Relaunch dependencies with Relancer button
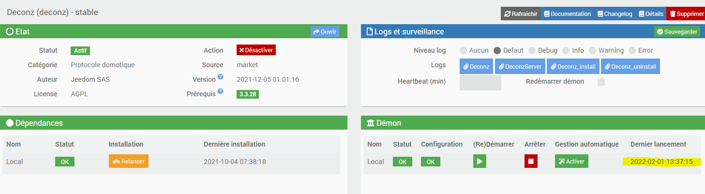The image size is (705, 194). point(129,162)
